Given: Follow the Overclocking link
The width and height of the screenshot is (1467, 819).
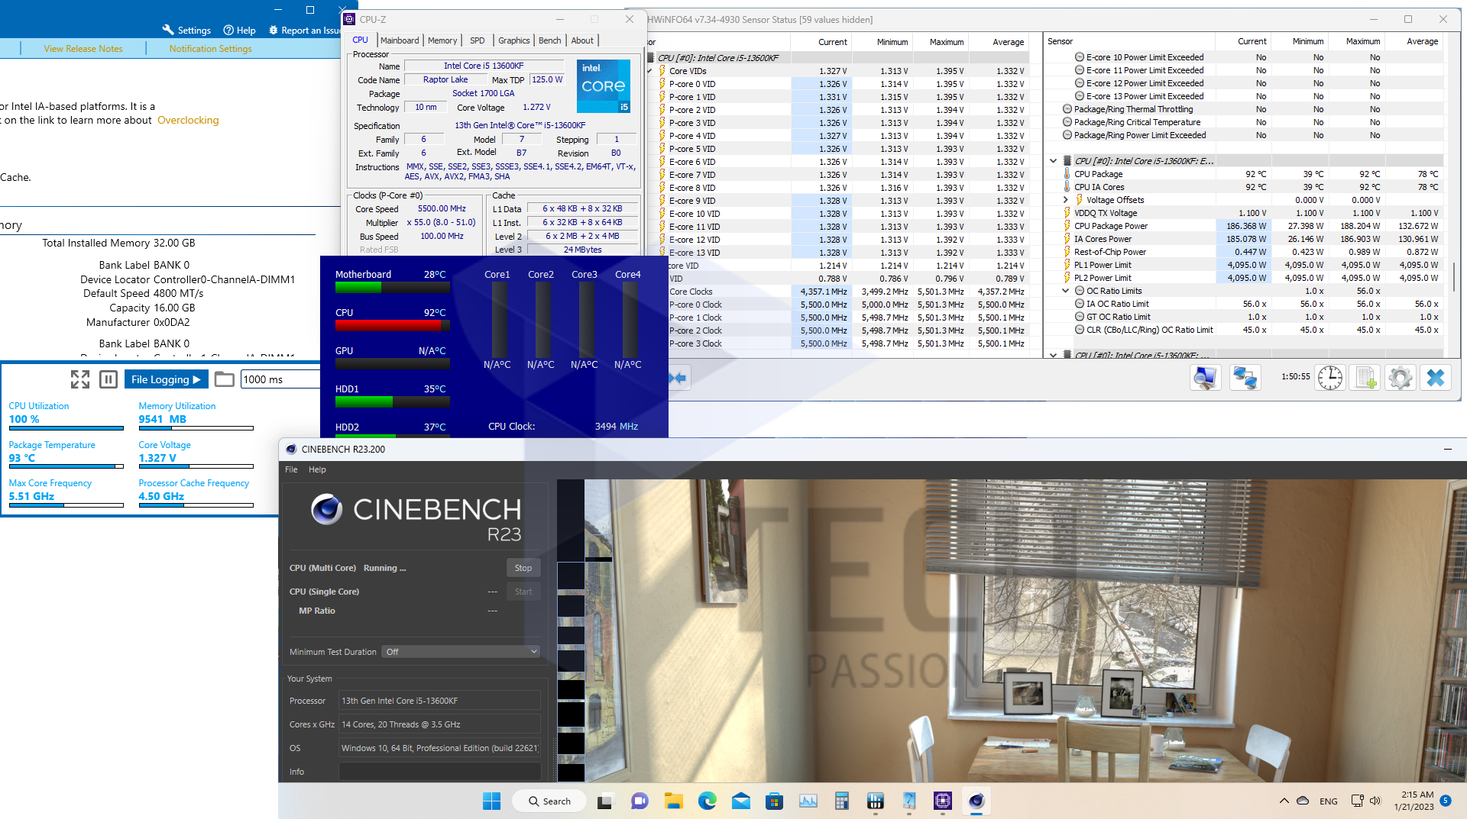Looking at the screenshot, I should click(x=188, y=120).
